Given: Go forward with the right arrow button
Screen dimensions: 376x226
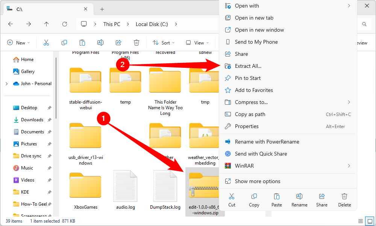Looking at the screenshot, I should (x=29, y=24).
